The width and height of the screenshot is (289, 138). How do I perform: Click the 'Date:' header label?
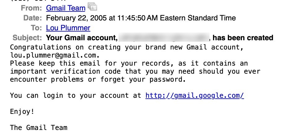(33, 18)
